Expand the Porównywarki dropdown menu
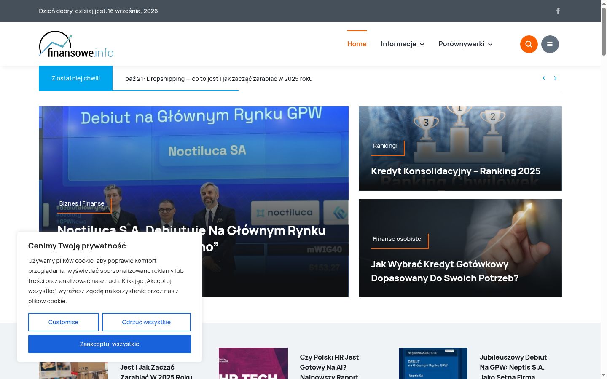The width and height of the screenshot is (607, 379). coord(465,44)
